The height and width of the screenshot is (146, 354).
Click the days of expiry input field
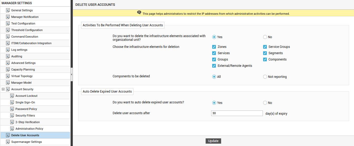(x=237, y=113)
